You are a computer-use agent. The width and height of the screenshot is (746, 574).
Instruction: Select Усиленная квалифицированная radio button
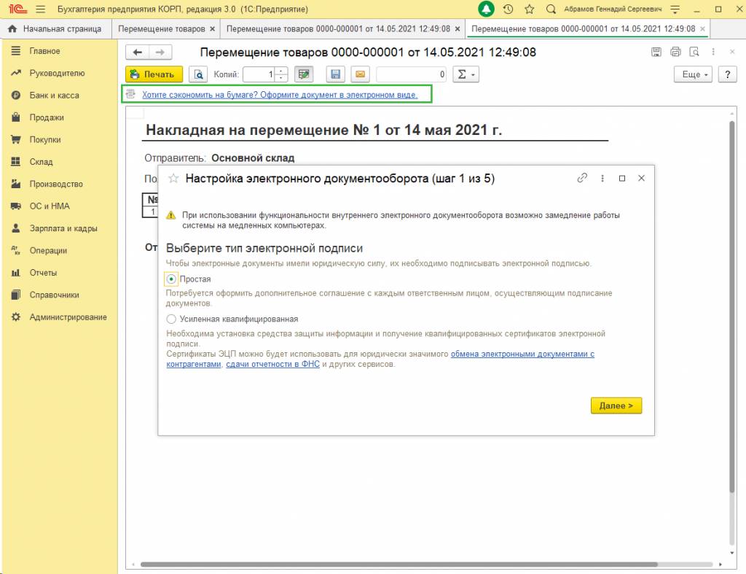tap(171, 319)
